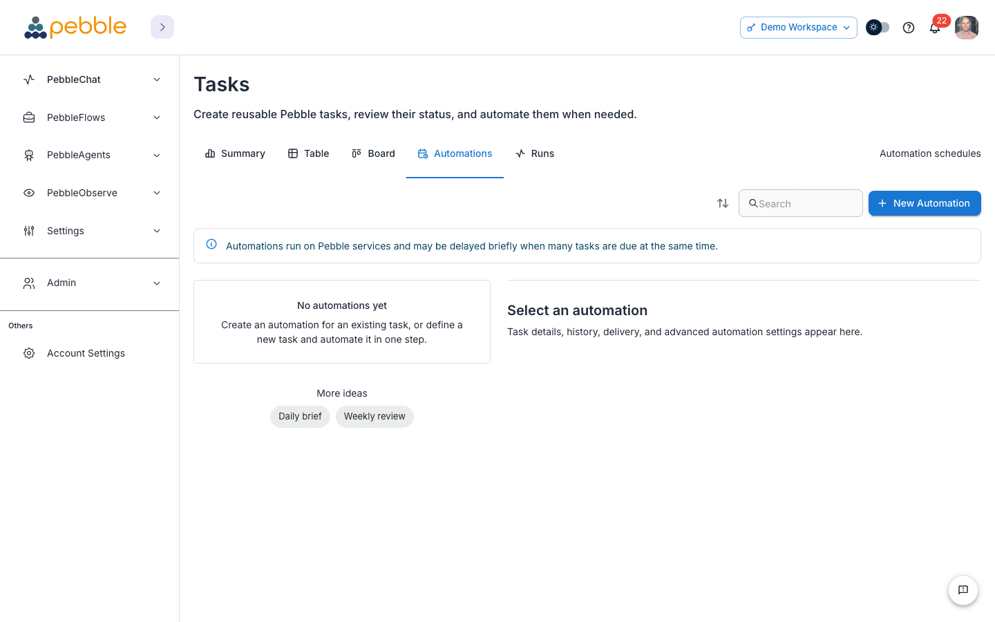This screenshot has height=622, width=995.
Task: Open Account Settings
Action: 89,353
